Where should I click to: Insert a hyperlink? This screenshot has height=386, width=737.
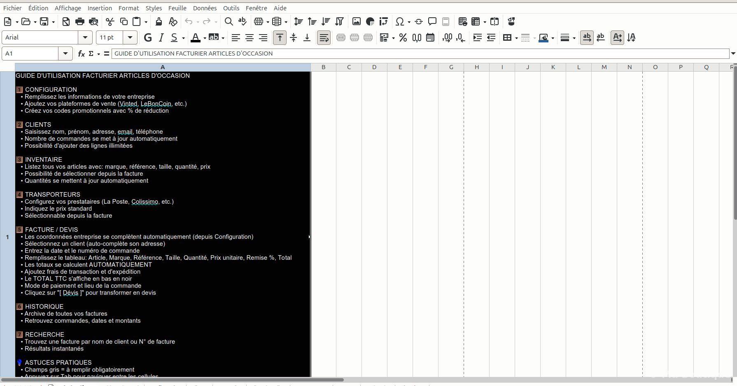tap(419, 21)
